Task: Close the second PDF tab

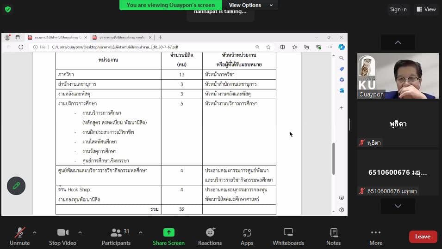Action: 150,37
